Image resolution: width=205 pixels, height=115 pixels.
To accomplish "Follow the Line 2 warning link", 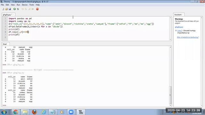I will 180,31.
